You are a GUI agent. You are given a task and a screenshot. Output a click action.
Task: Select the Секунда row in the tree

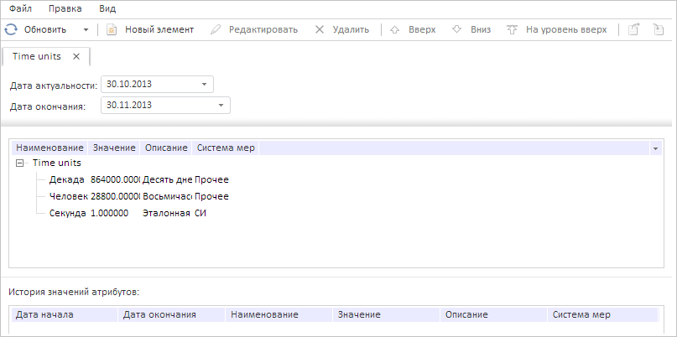[x=68, y=213]
